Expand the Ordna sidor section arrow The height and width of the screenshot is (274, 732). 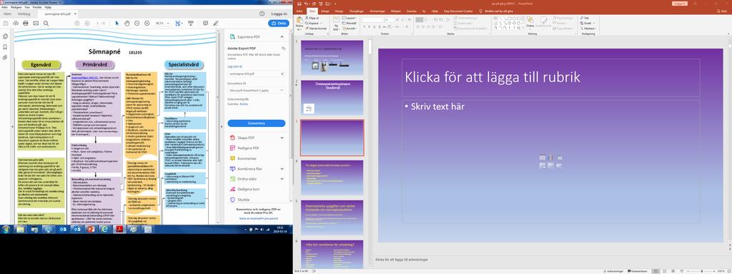coord(282,179)
